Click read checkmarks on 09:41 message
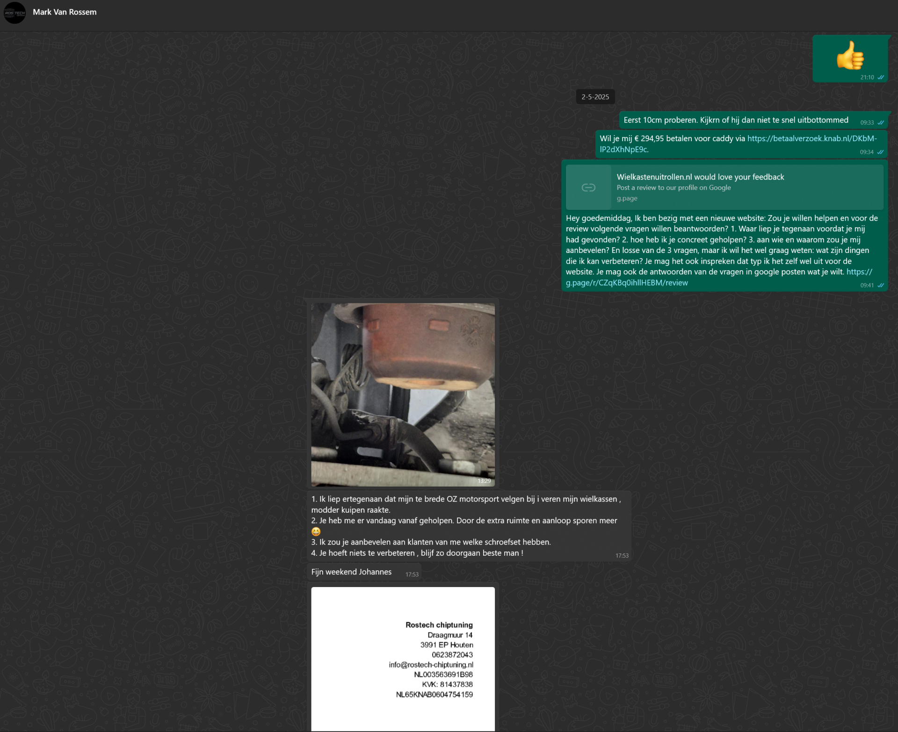This screenshot has width=898, height=732. click(x=881, y=285)
